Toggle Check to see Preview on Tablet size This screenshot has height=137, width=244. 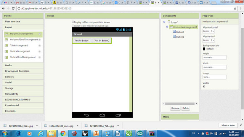[73, 25]
